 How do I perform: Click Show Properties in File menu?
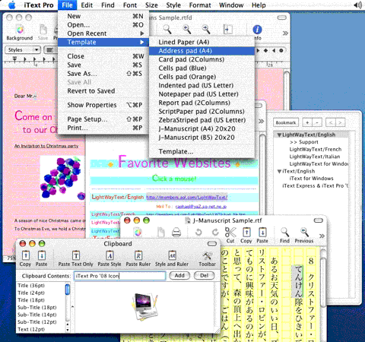[x=103, y=105]
